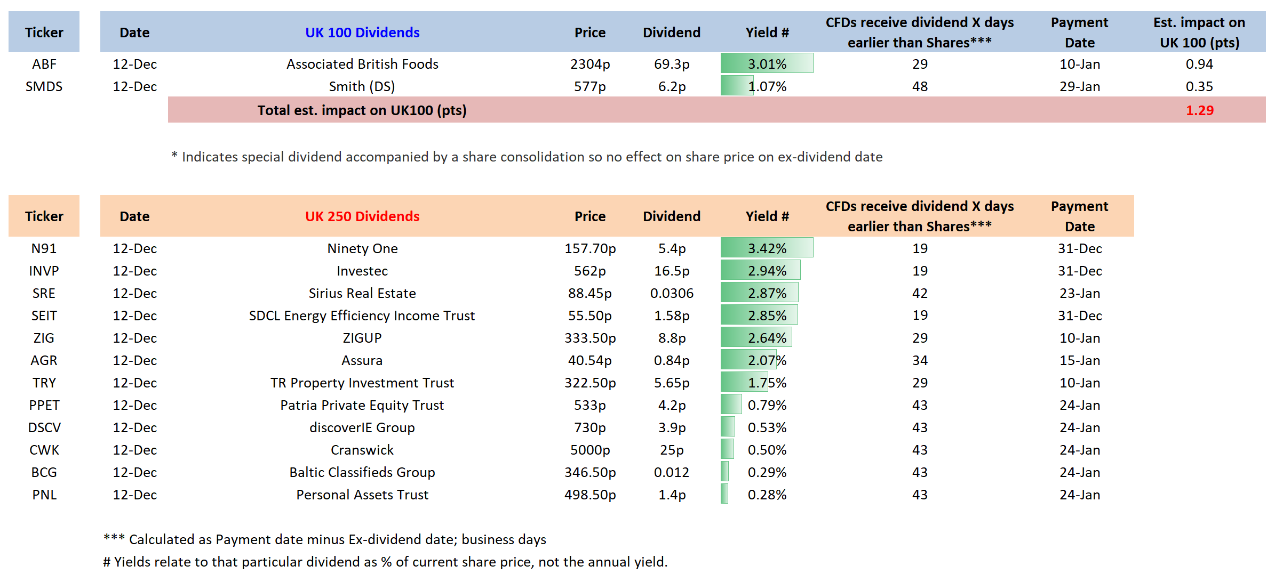The image size is (1275, 582).
Task: Select the N91 ticker cell
Action: pyautogui.click(x=44, y=248)
